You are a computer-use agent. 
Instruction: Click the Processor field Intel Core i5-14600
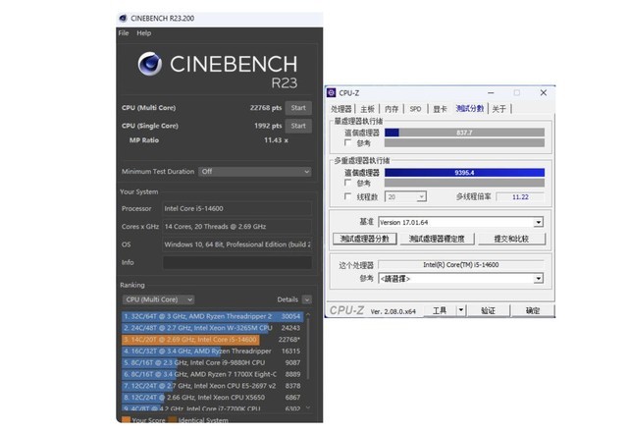click(237, 208)
